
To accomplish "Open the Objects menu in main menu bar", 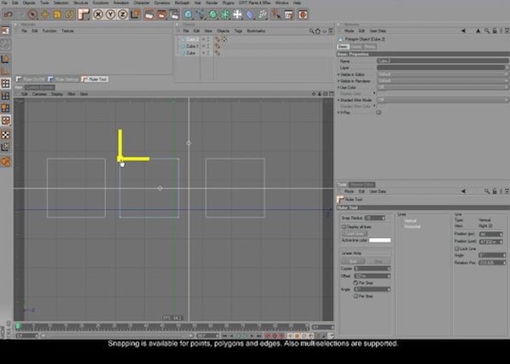I will [x=29, y=3].
